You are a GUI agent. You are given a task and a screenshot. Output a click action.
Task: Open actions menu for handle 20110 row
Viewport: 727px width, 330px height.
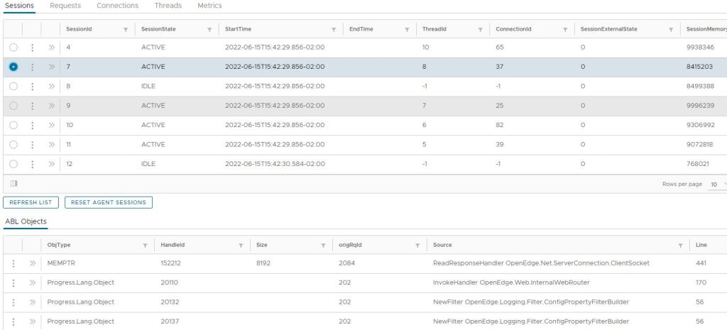[x=13, y=282]
